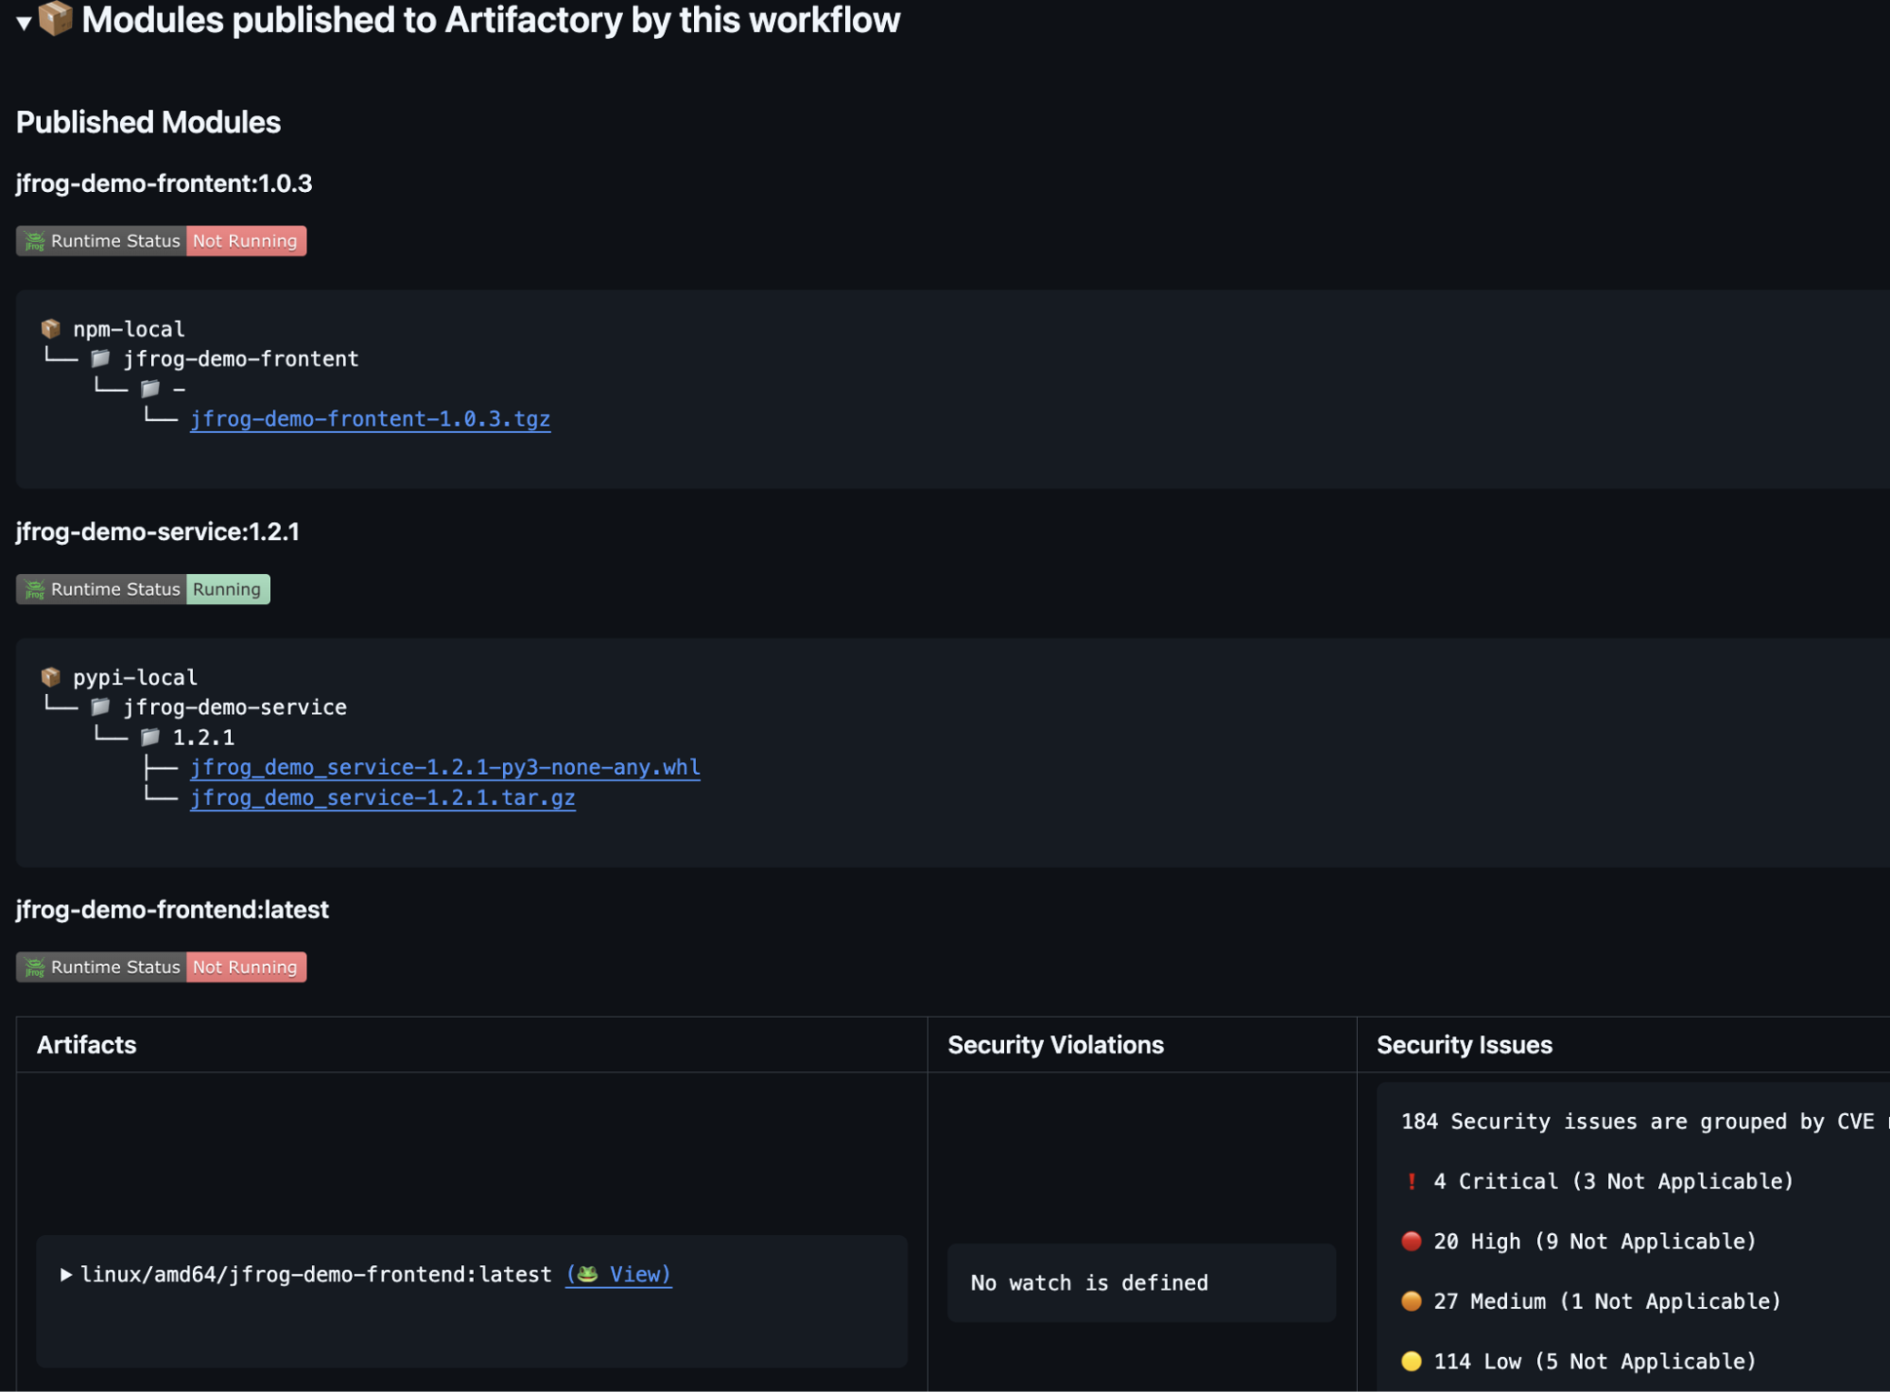Click the yellow Low severity dot icon
The height and width of the screenshot is (1392, 1890).
coord(1411,1361)
